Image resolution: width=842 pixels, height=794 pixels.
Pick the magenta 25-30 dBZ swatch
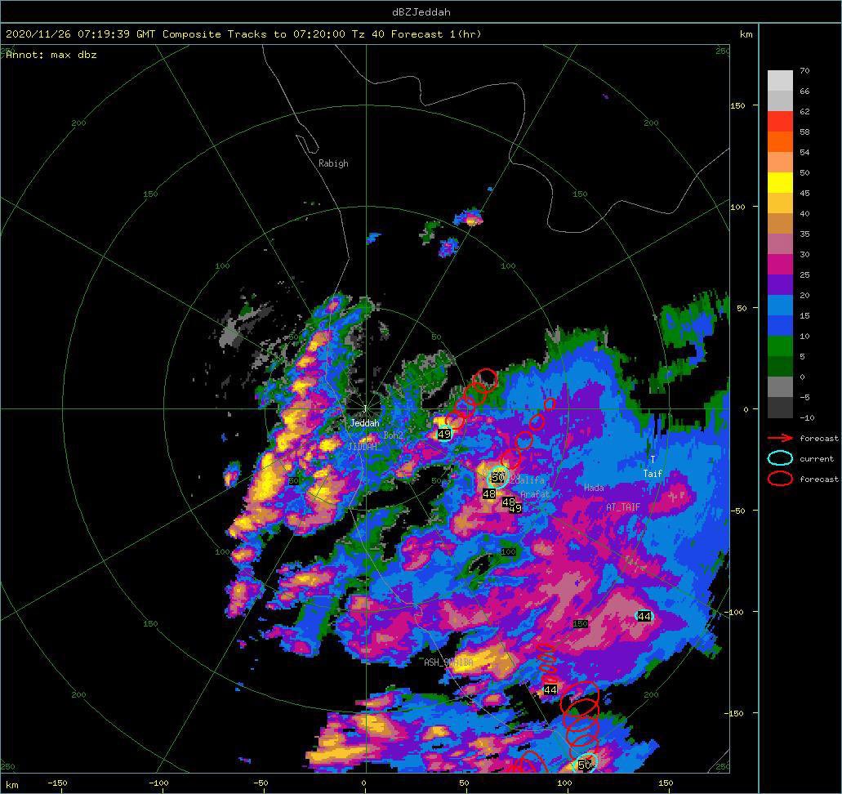click(780, 265)
